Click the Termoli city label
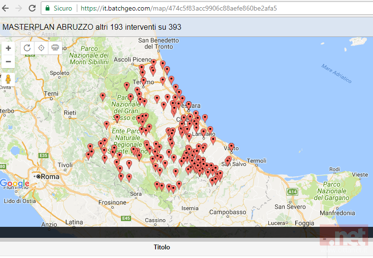Image resolution: width=373 pixels, height=258 pixels. (x=256, y=161)
